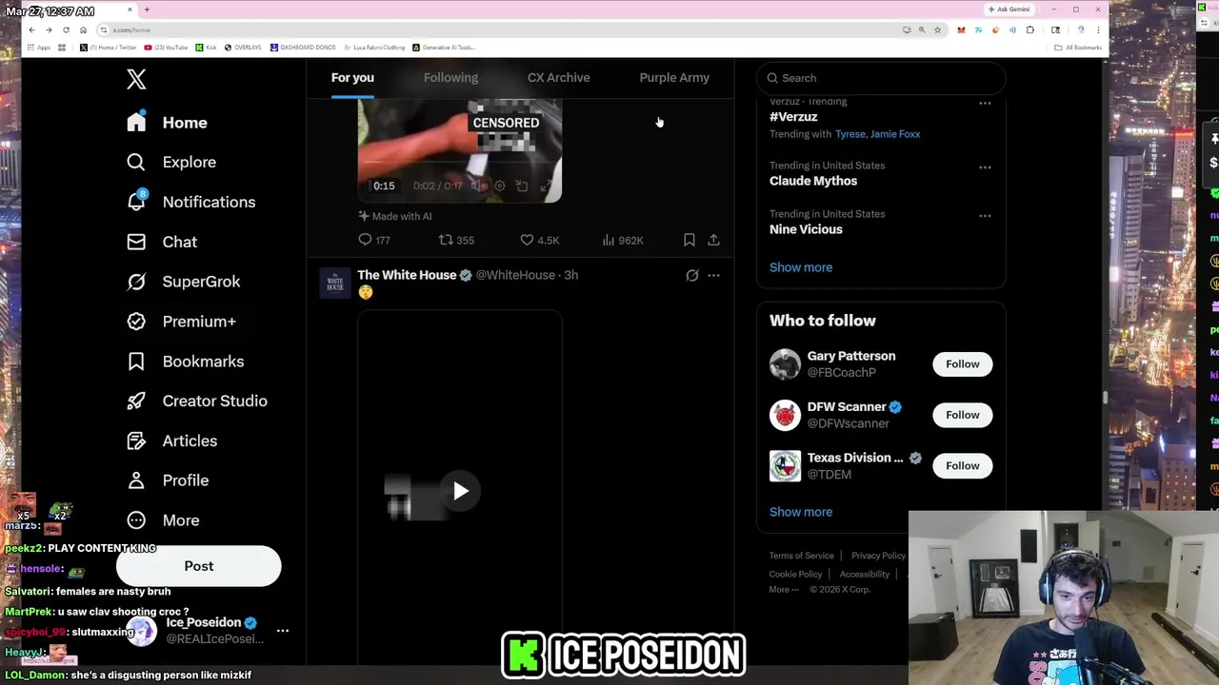The image size is (1219, 685).
Task: Like the post with 4.5K likes
Action: 540,241
